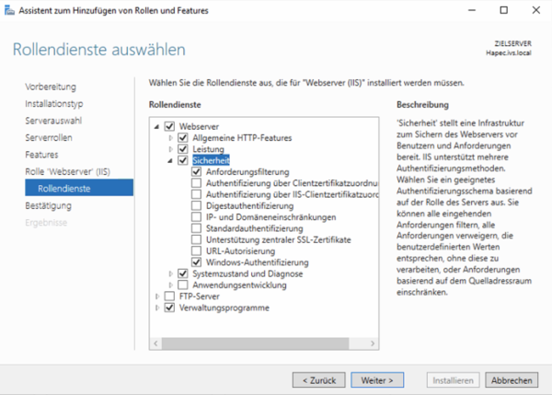Select the Windows-Authentifizierung label

point(258,262)
